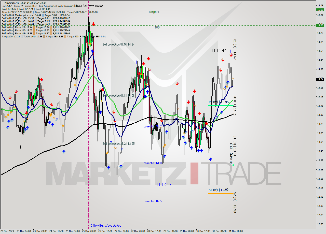
Task: Click 'Sell correction 87.5 | 14.64' label
Action: pos(118,45)
